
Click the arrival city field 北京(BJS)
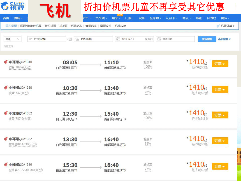(x=93, y=39)
